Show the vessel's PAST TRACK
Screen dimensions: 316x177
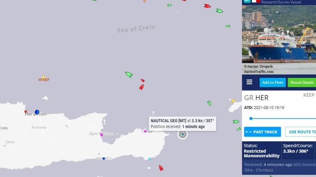pyautogui.click(x=263, y=132)
